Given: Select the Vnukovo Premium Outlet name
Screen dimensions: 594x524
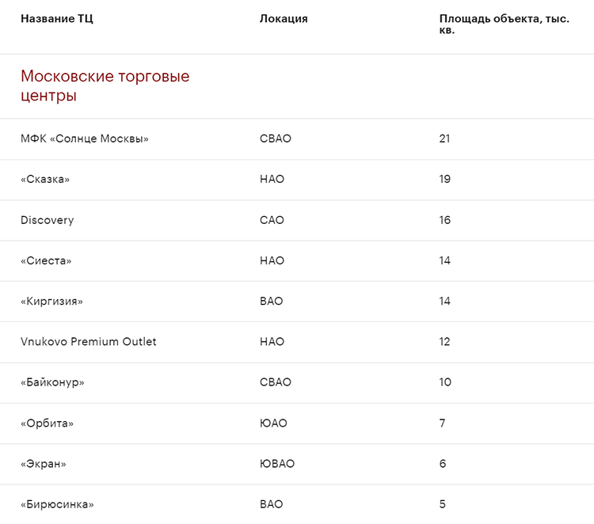Looking at the screenshot, I should pos(89,342).
